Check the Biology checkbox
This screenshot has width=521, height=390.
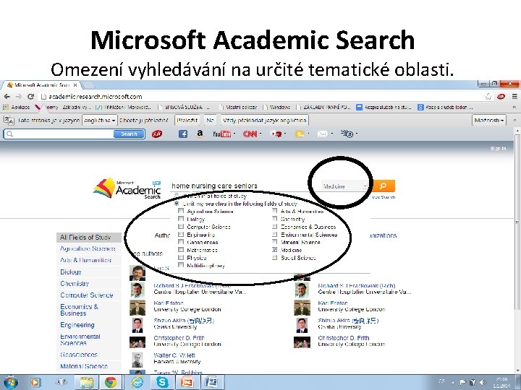point(181,219)
